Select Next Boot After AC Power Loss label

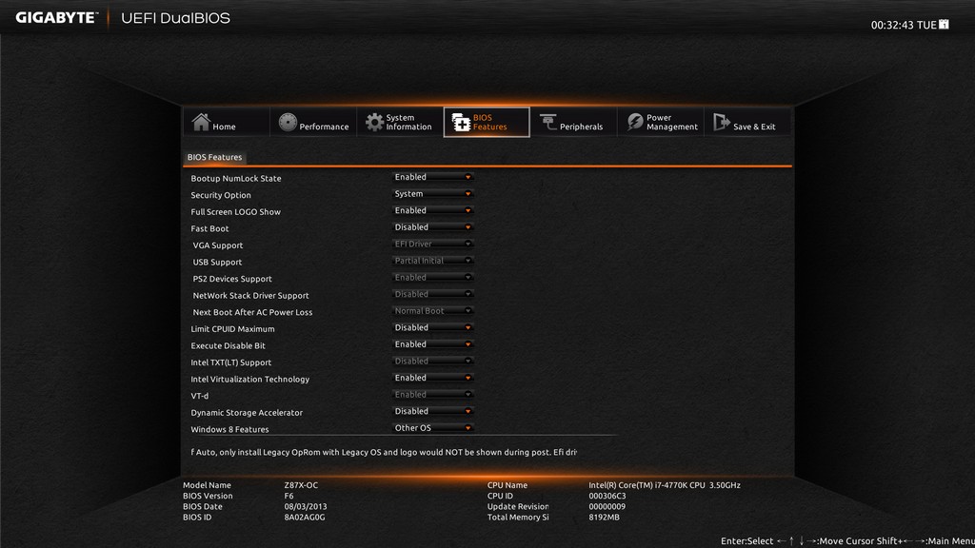click(x=252, y=312)
